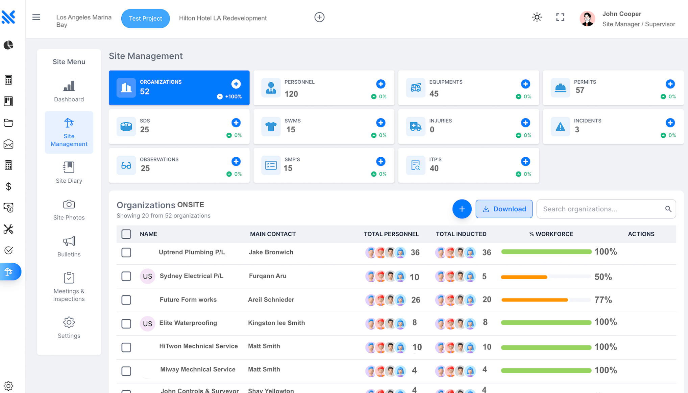
Task: Add a new Permit via its plus icon
Action: tap(670, 84)
